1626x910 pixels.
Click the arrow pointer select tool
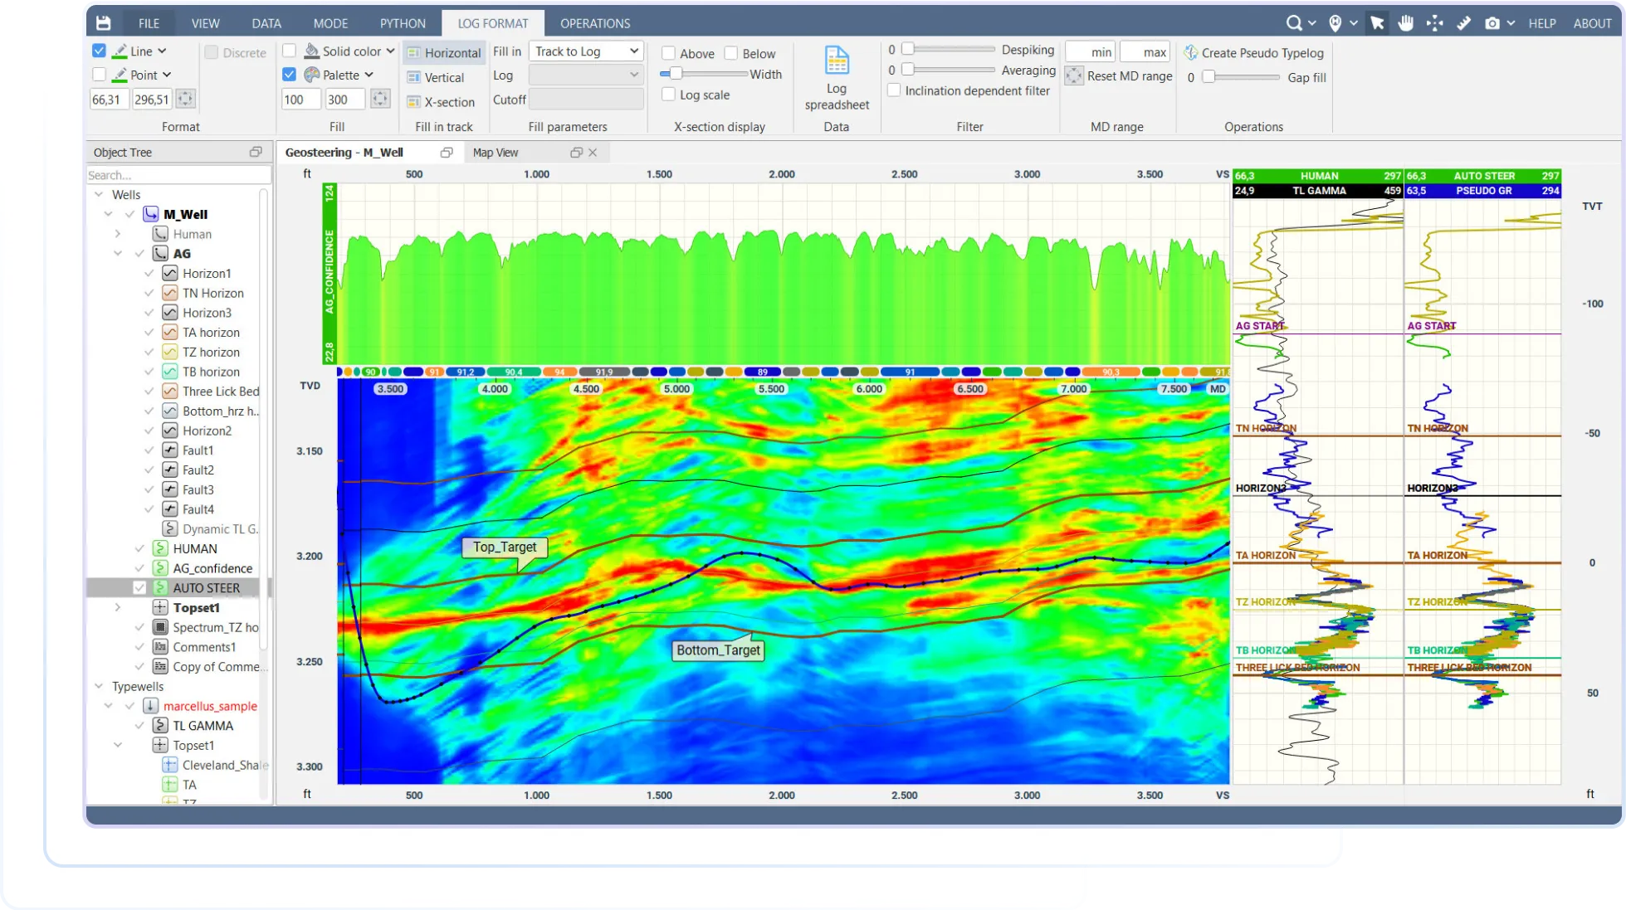pos(1377,23)
